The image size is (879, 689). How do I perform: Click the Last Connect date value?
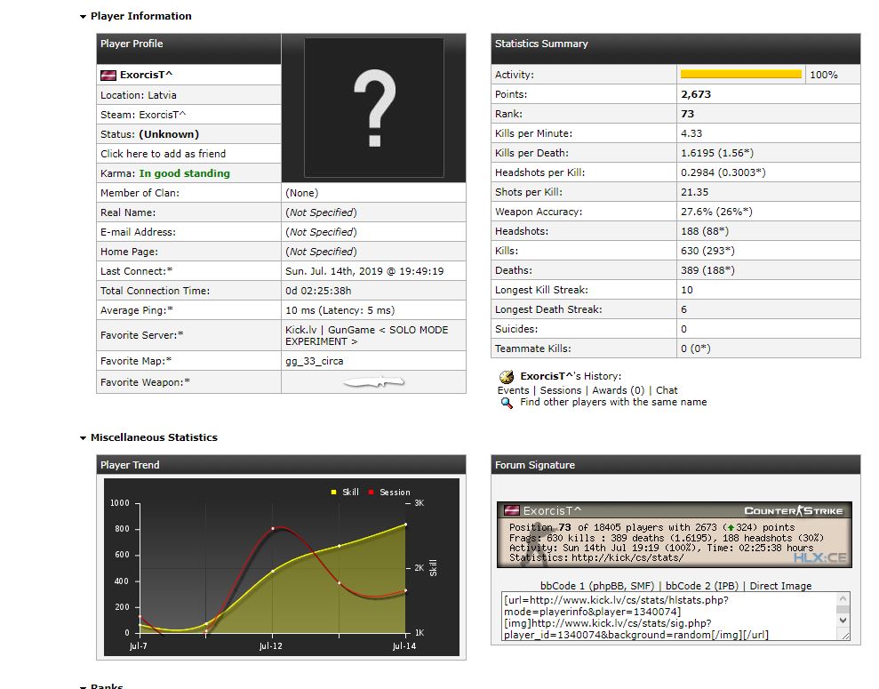[364, 271]
